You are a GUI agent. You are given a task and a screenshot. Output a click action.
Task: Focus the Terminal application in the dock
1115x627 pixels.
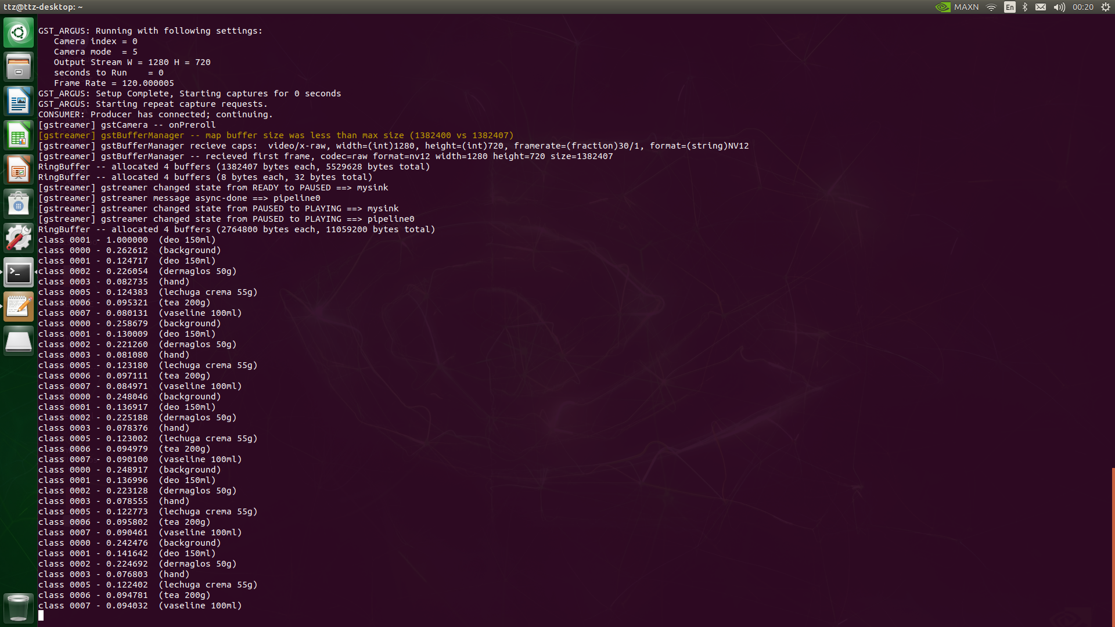click(19, 272)
